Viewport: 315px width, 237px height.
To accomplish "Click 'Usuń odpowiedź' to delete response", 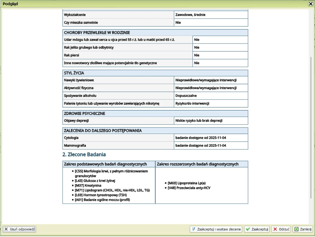I will [19, 229].
